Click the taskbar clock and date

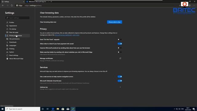(188, 109)
